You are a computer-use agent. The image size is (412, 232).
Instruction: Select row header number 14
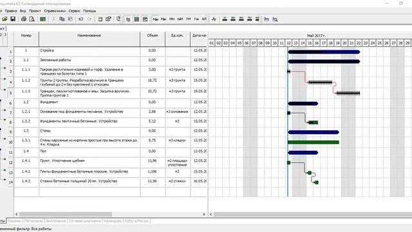click(10, 182)
